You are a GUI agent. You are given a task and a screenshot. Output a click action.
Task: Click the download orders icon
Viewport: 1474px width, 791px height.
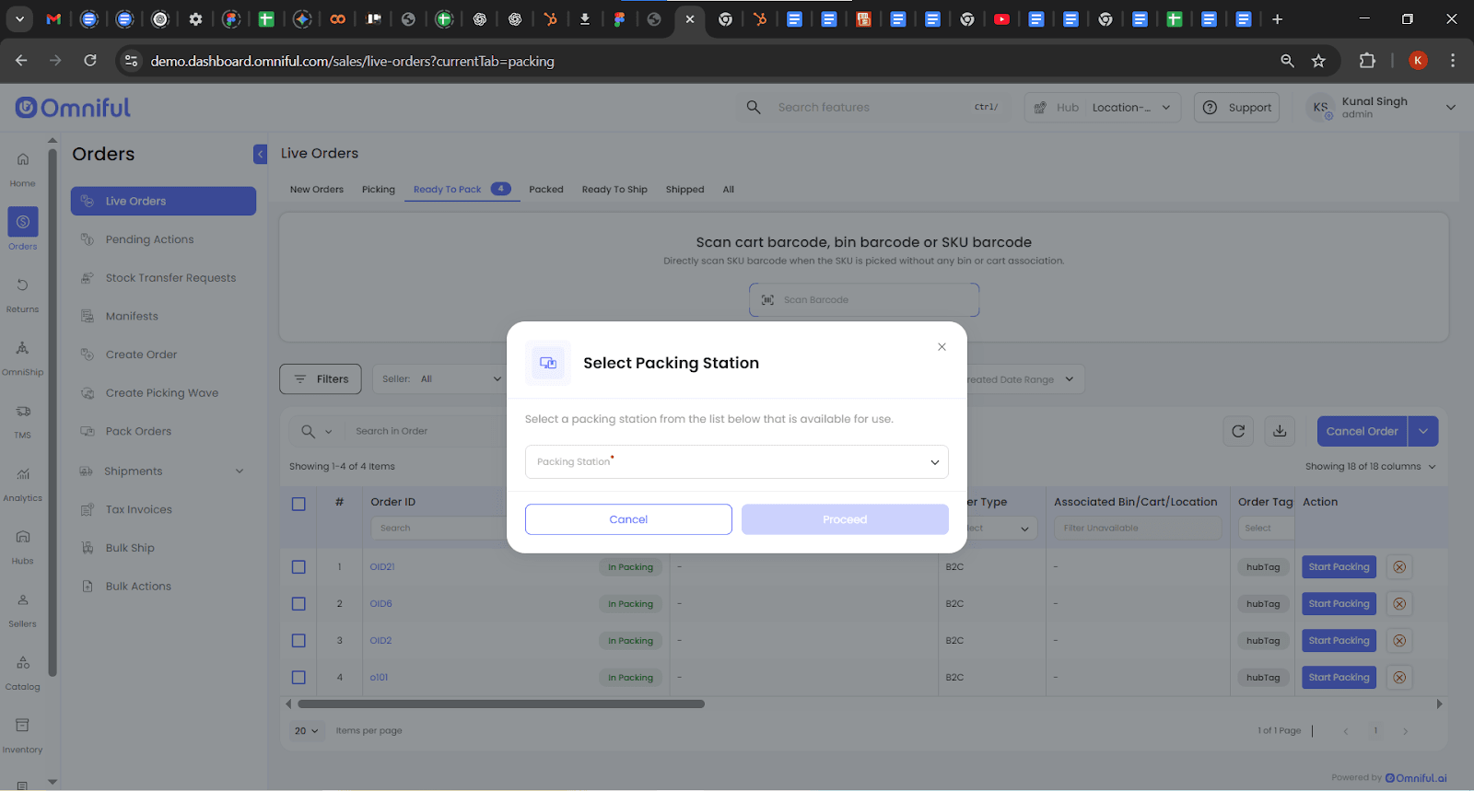pos(1280,431)
